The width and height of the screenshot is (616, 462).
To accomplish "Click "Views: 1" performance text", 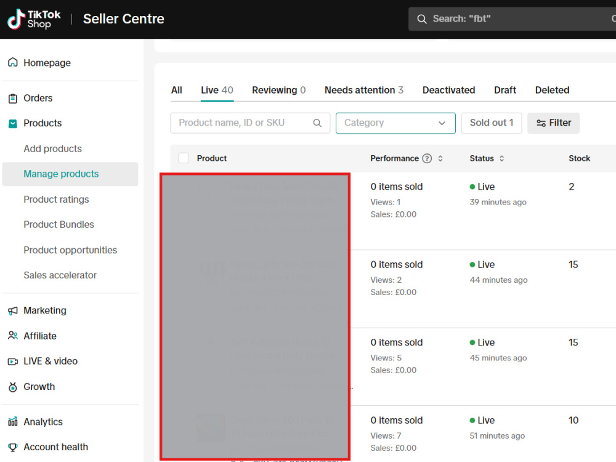I will pos(386,202).
